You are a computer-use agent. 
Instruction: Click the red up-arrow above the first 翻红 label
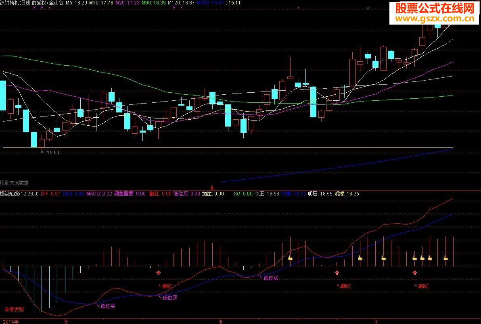click(x=158, y=272)
